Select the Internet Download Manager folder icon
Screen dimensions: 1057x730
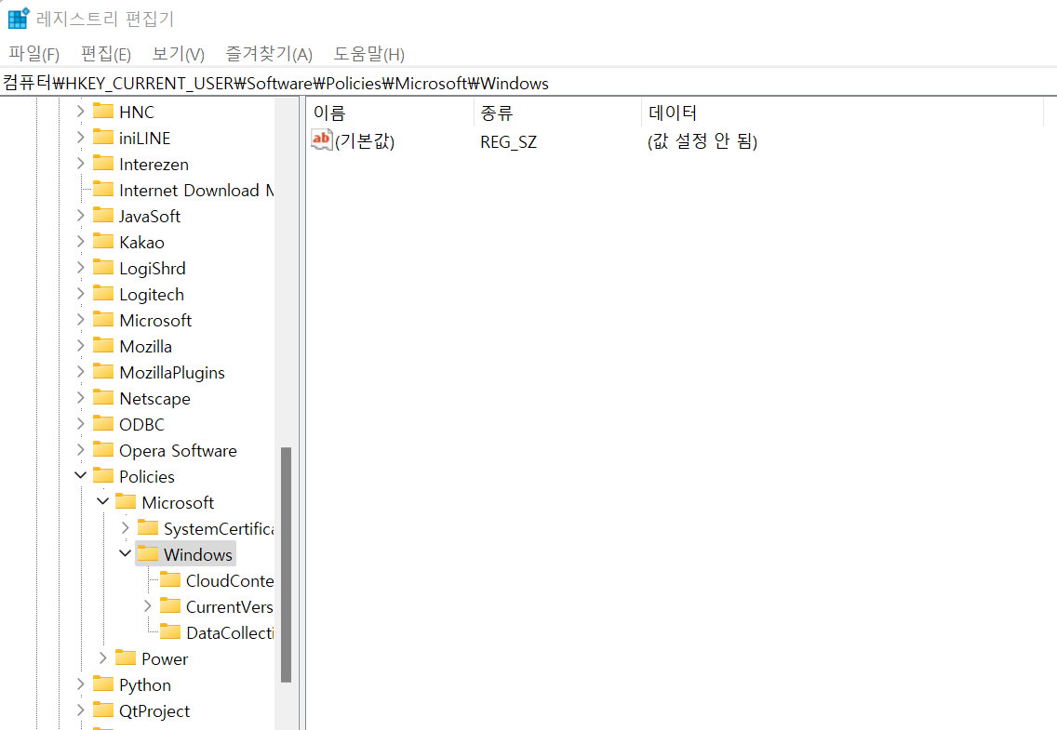click(x=103, y=189)
